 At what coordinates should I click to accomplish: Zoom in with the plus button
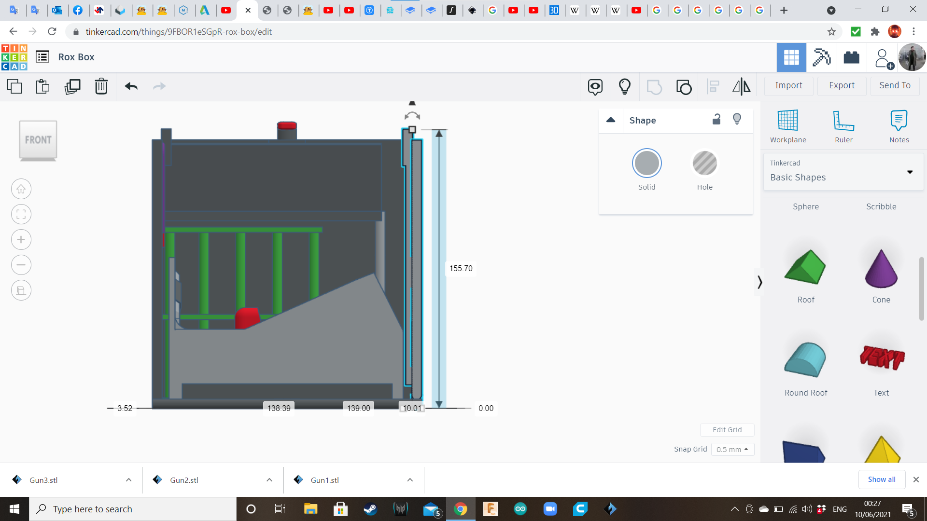[21, 240]
